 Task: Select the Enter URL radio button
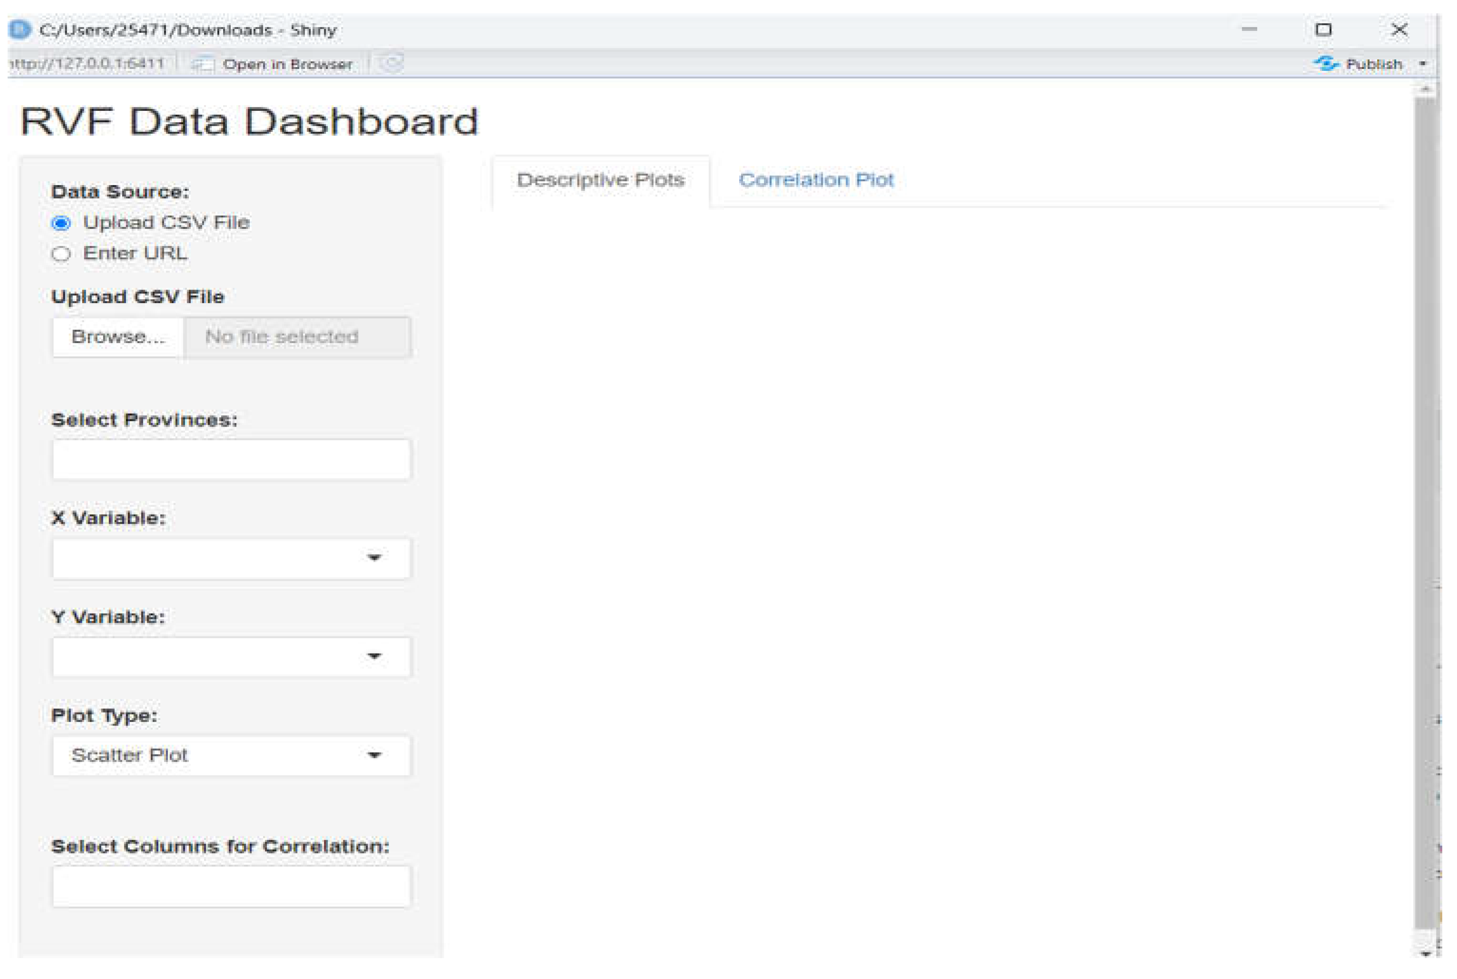point(61,254)
